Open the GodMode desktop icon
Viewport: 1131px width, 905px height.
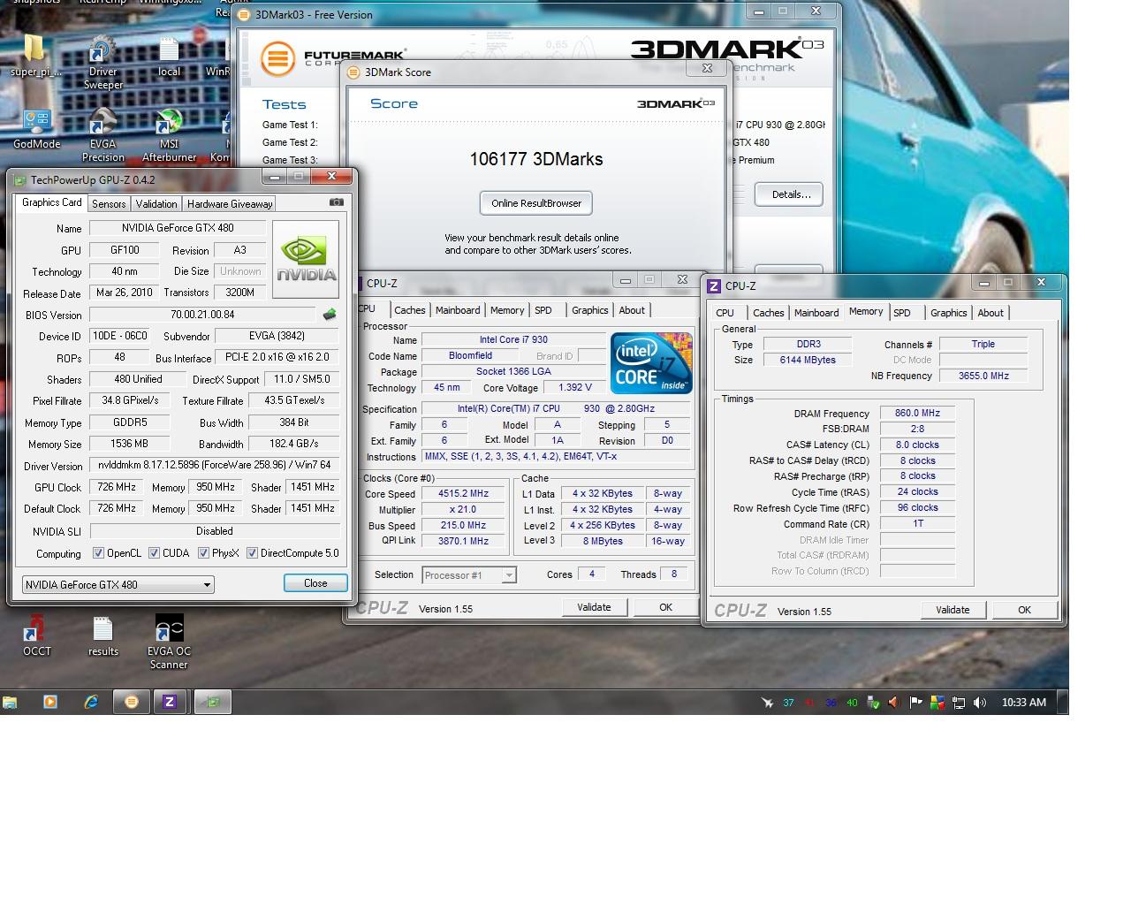point(37,129)
